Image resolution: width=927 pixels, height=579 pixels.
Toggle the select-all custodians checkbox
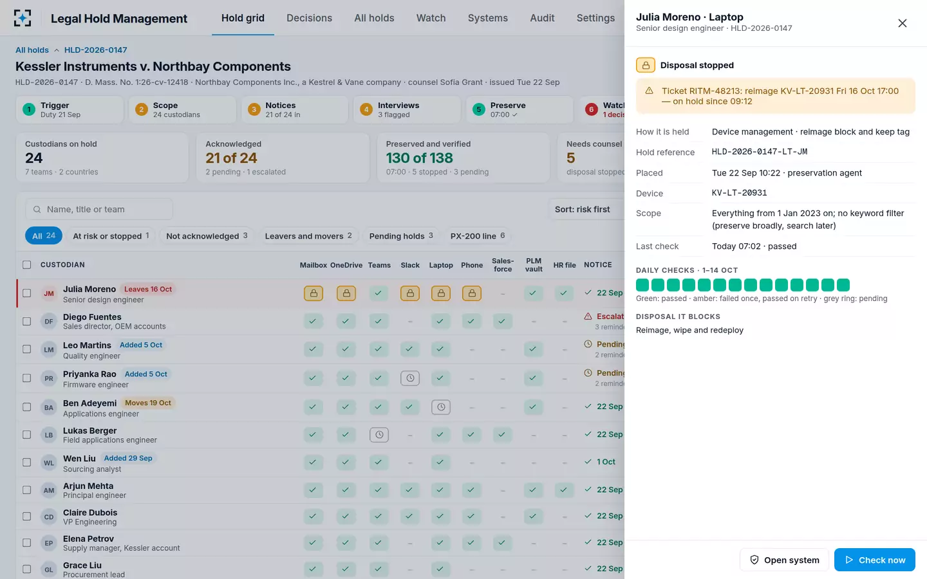point(26,264)
